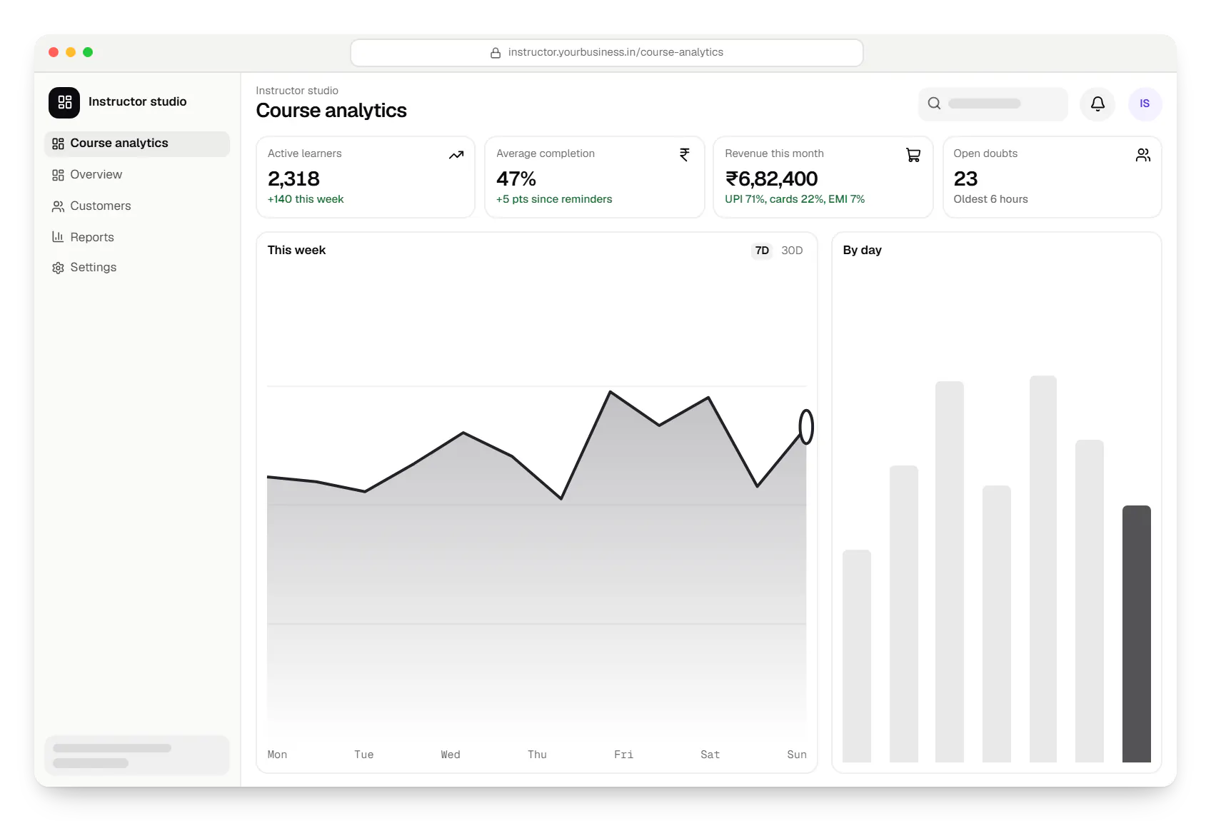Image resolution: width=1211 pixels, height=821 pixels.
Task: Click the rupee icon on Average completion
Action: click(x=685, y=155)
